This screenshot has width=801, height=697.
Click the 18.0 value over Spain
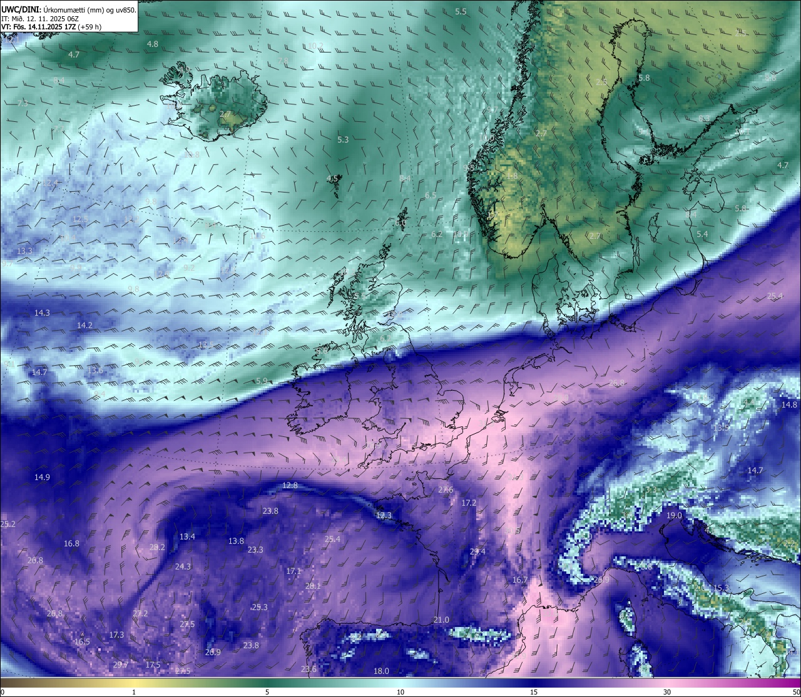[381, 671]
